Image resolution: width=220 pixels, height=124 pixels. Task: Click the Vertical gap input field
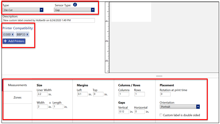124,111
